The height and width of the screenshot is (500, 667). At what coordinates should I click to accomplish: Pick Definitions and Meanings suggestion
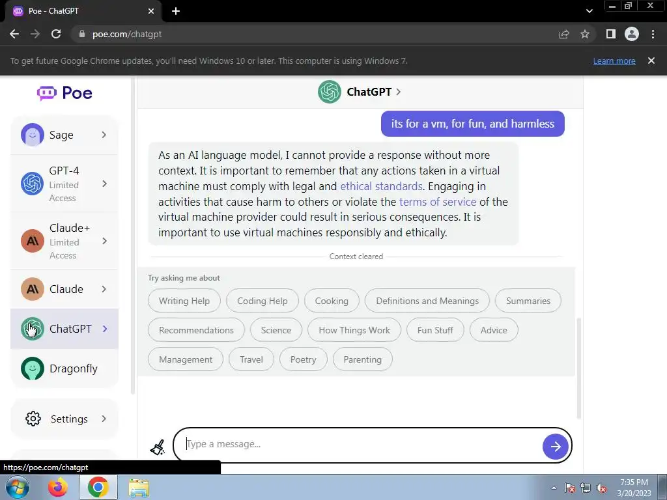tap(427, 301)
